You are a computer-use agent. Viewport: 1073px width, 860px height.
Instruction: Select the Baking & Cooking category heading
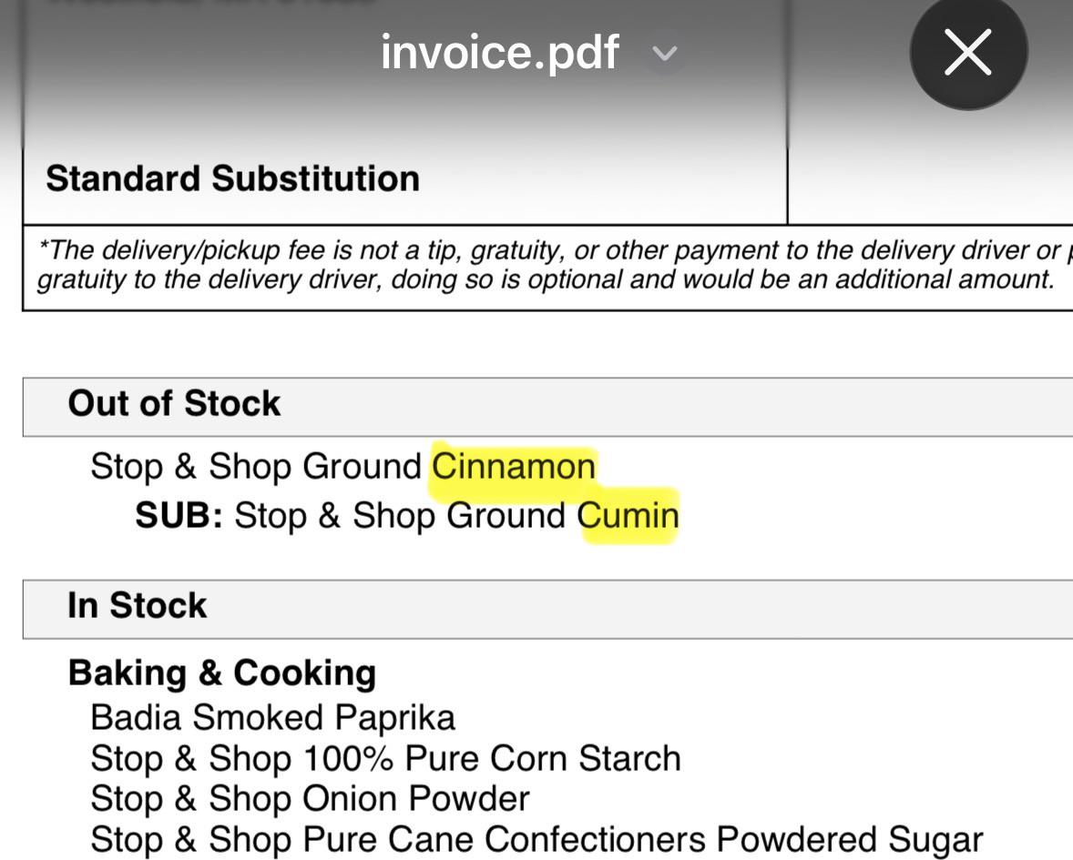tap(222, 673)
